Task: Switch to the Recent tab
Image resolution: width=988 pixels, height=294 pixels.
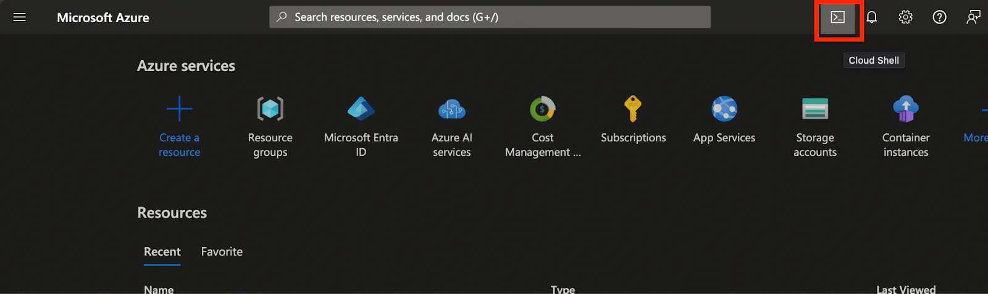Action: [x=162, y=252]
